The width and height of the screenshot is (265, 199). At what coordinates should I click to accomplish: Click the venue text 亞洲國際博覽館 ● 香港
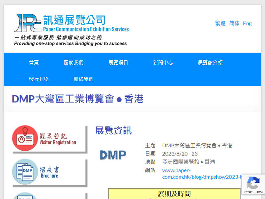click(x=188, y=162)
